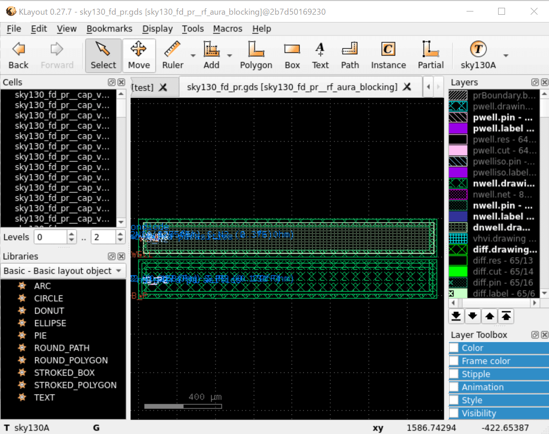Open the Basic layout object library dropdown
The image size is (549, 434).
click(63, 271)
